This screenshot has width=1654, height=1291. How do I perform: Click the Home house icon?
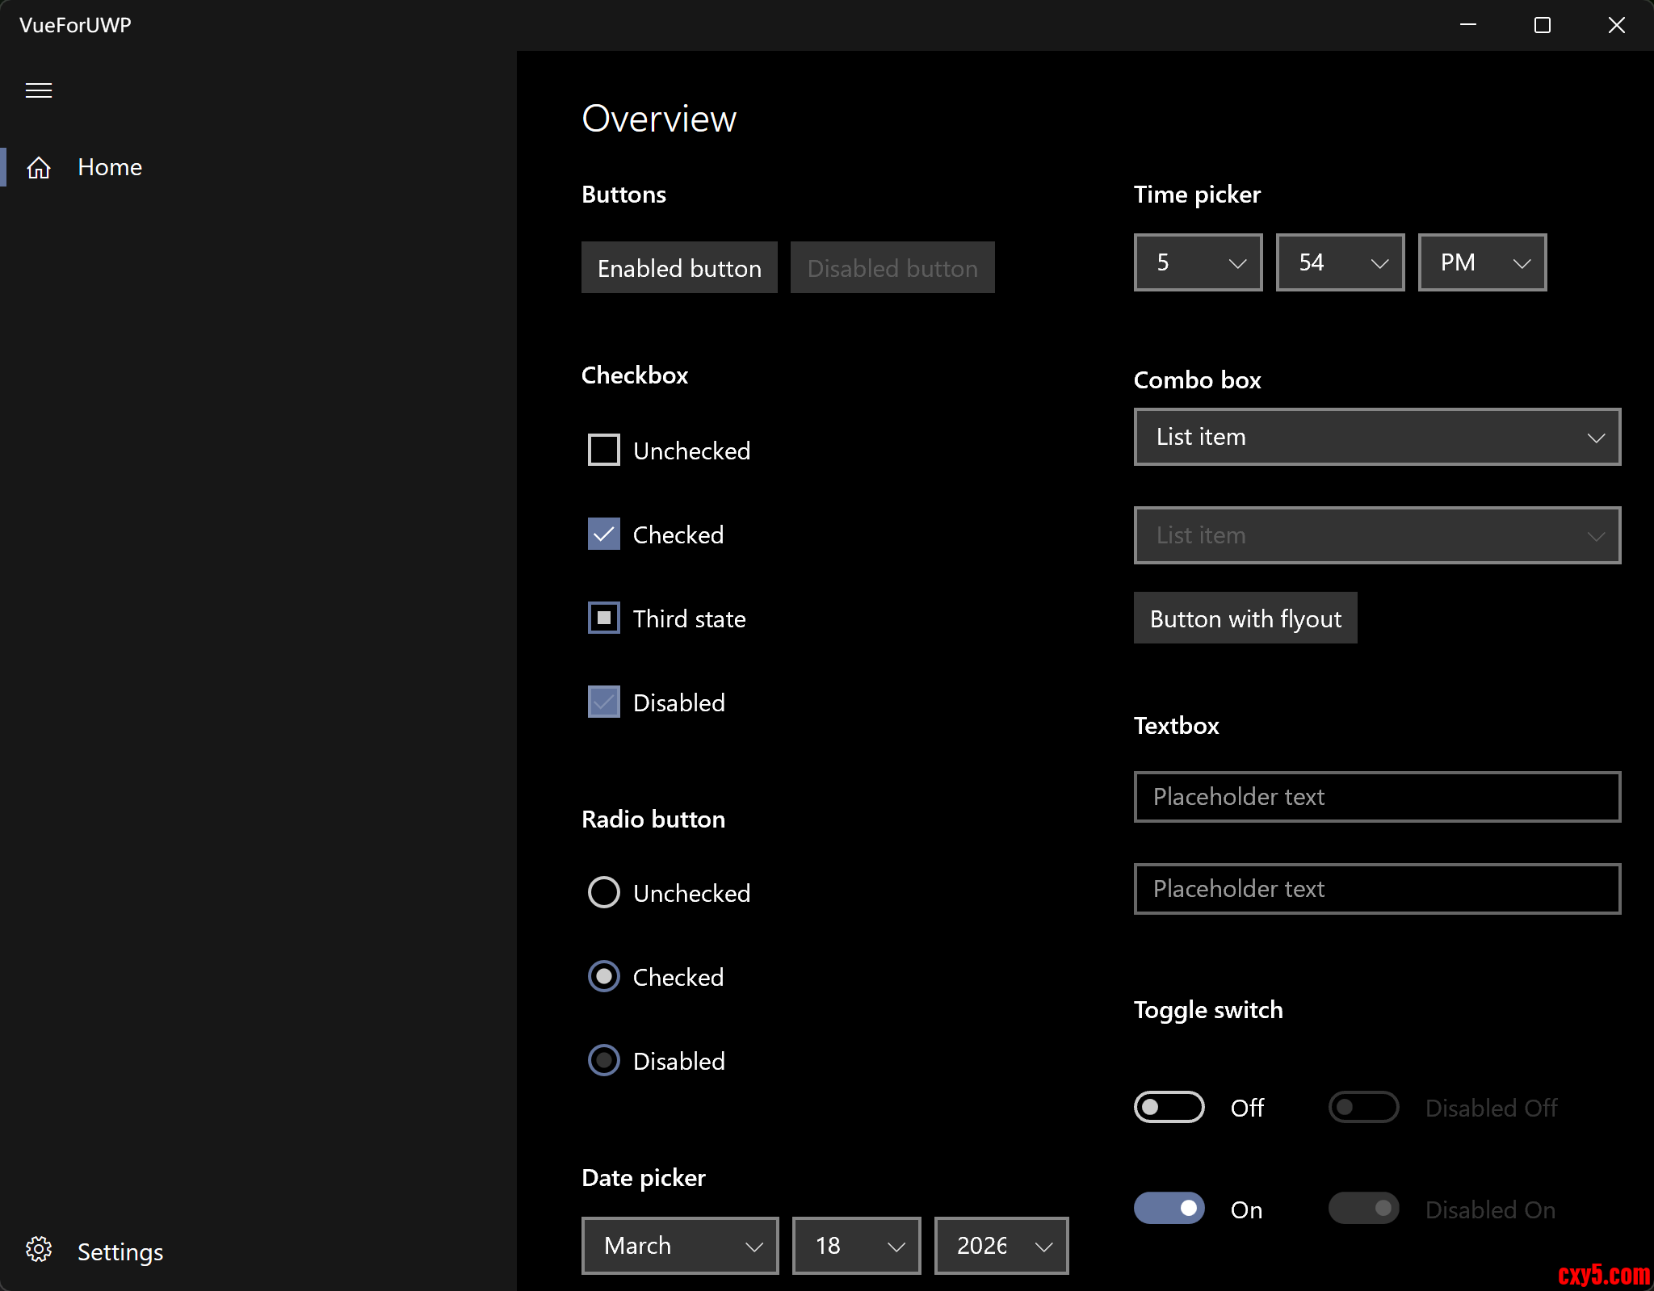[x=39, y=168]
